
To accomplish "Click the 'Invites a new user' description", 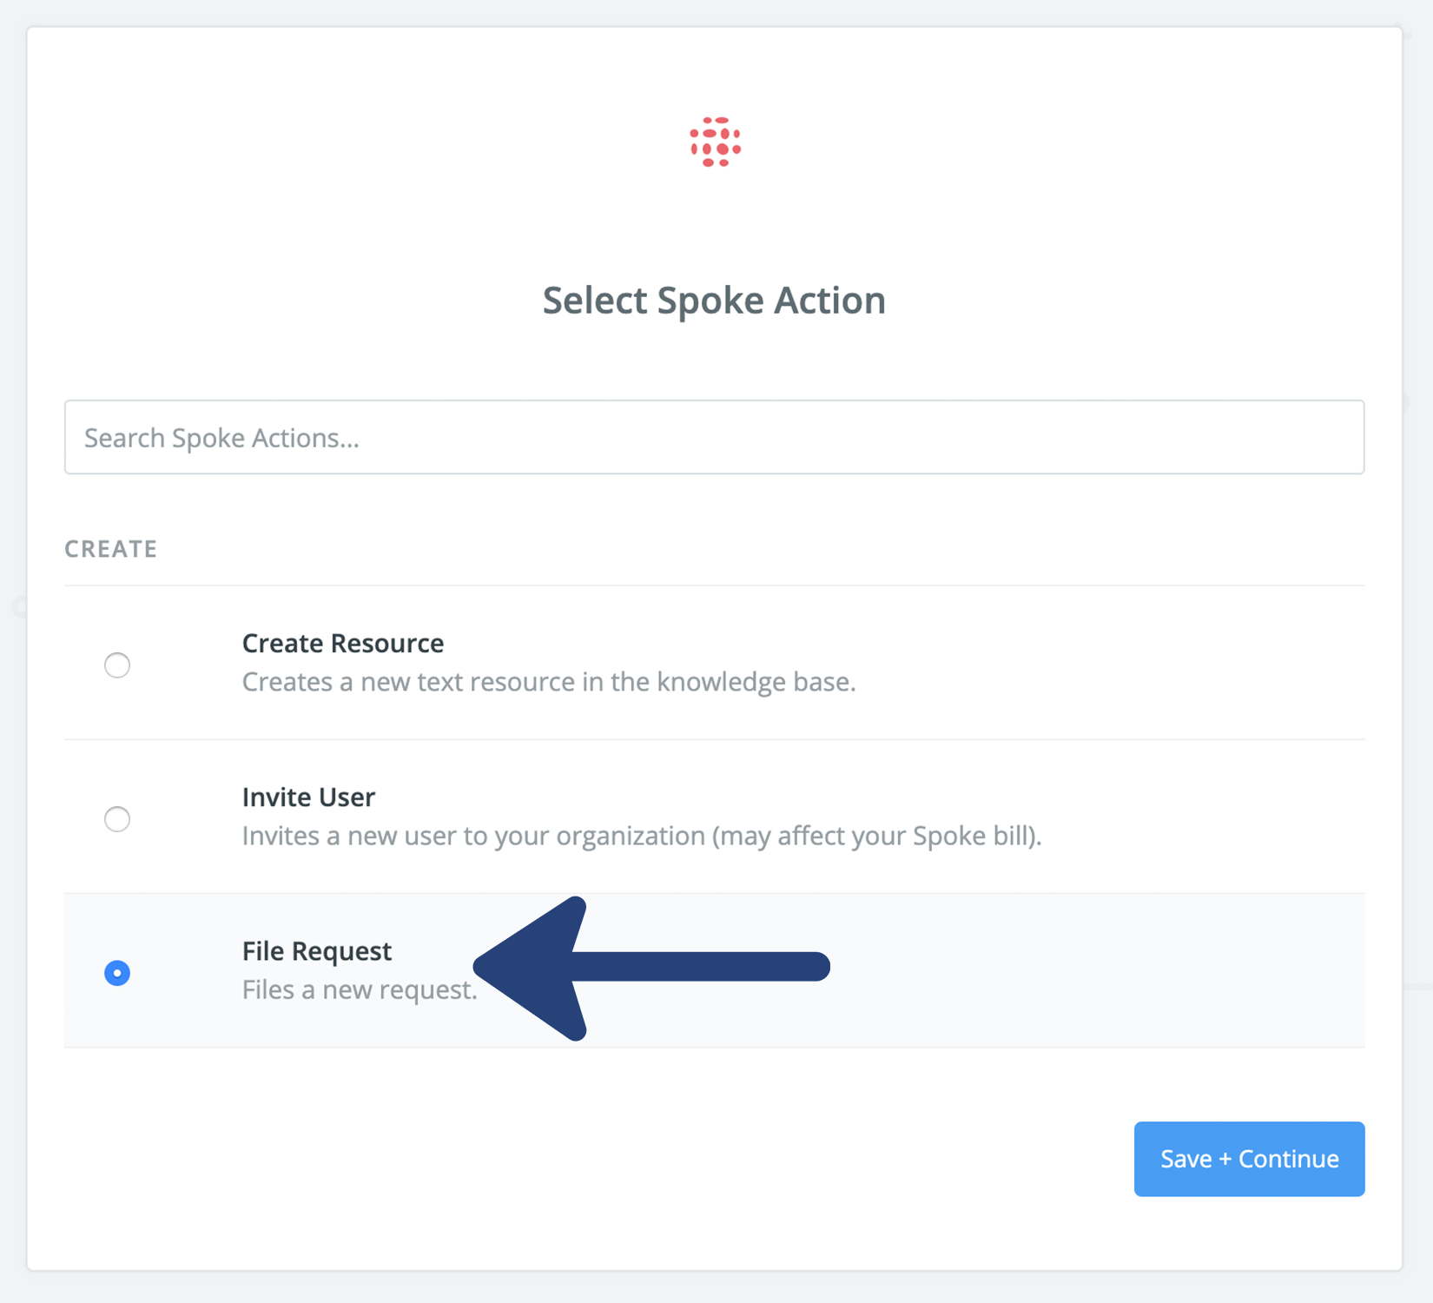I will click(642, 836).
